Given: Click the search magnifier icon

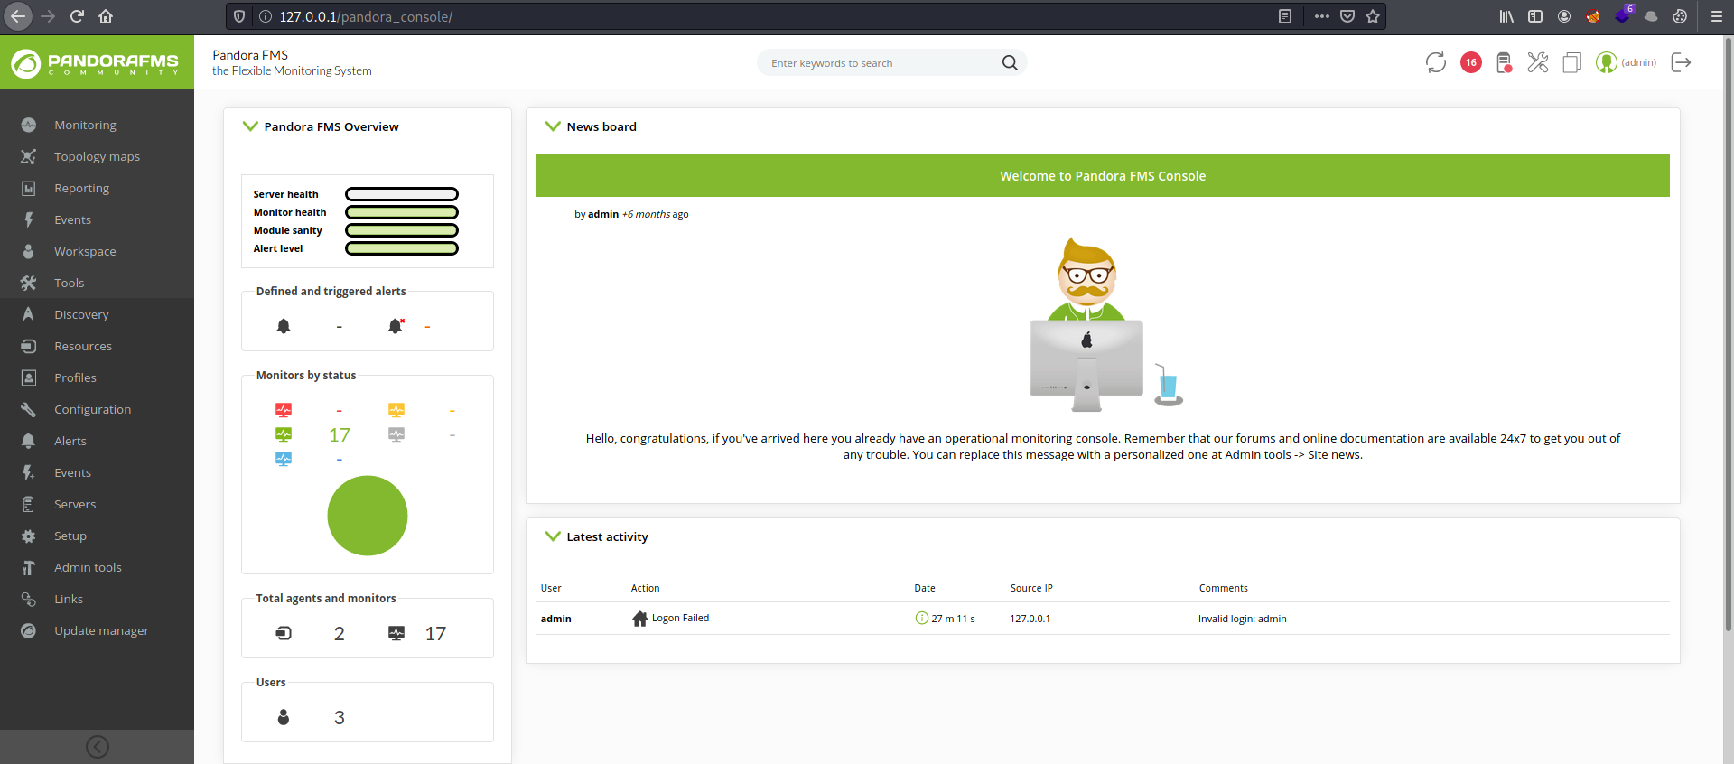Looking at the screenshot, I should (x=1009, y=63).
